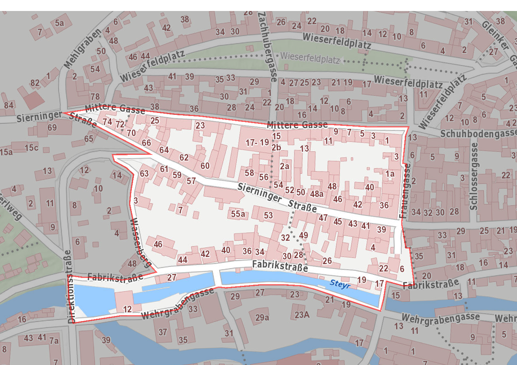Select building number 53
The image size is (517, 365).
(x=268, y=215)
